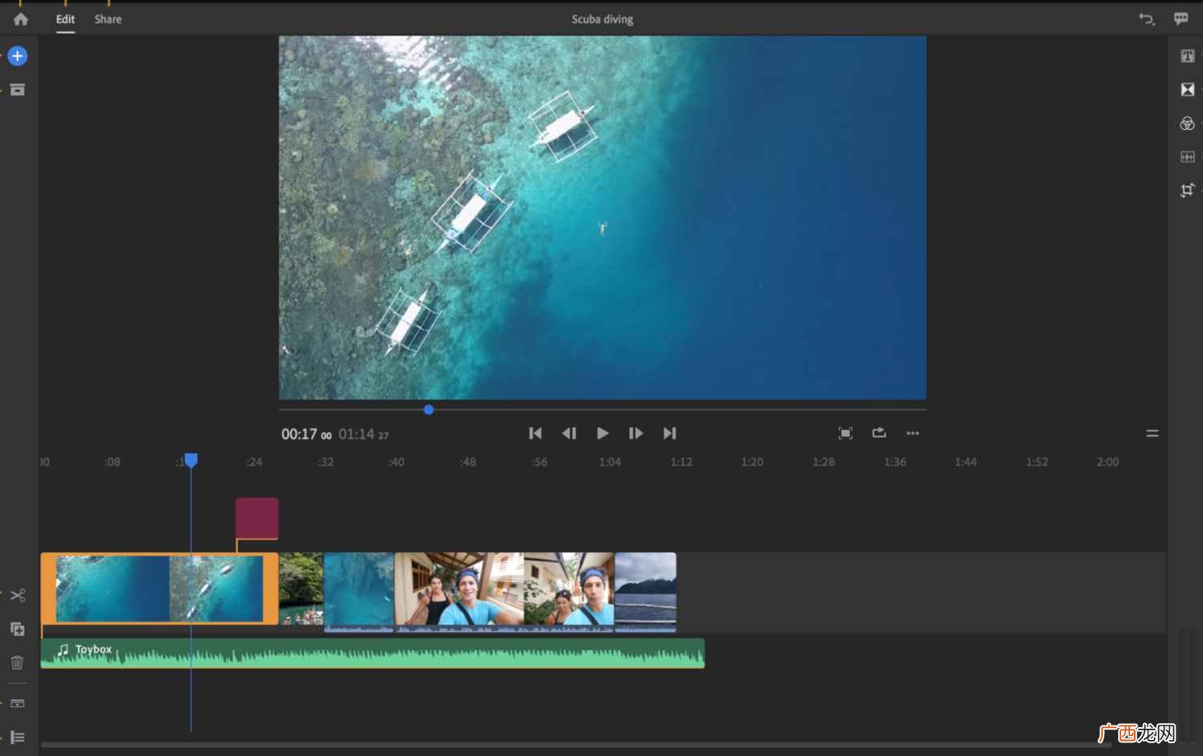The height and width of the screenshot is (756, 1203).
Task: Open the Transitions panel icon
Action: (x=1188, y=90)
